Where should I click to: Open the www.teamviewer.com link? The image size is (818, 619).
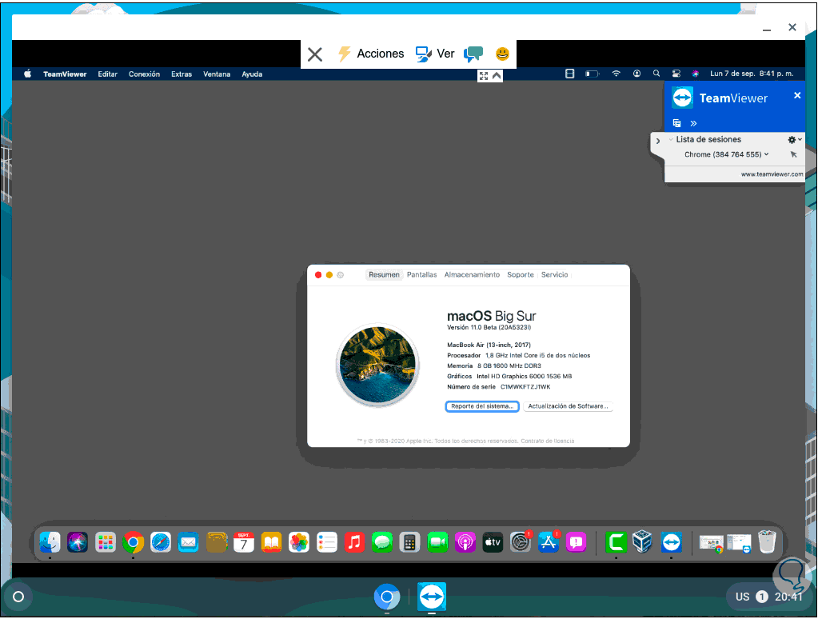click(772, 174)
